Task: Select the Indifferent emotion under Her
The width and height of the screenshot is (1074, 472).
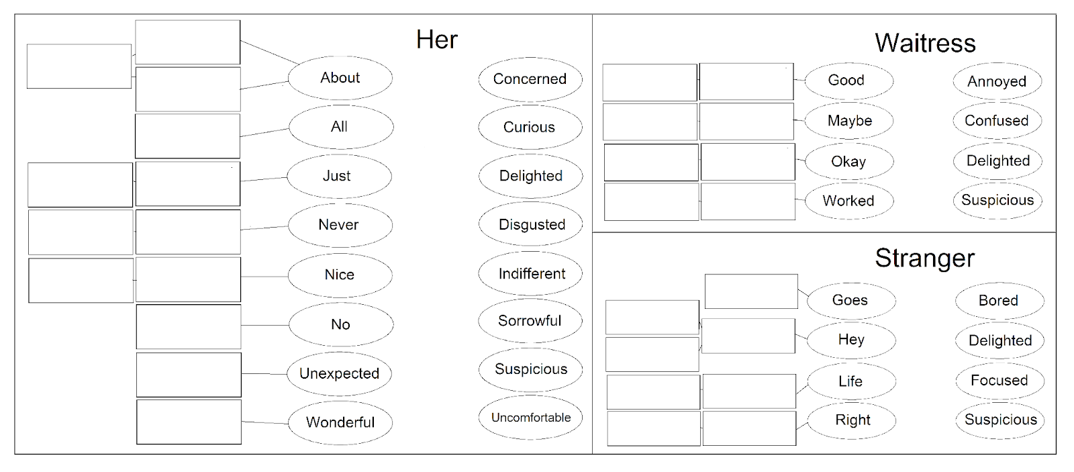Action: [530, 274]
